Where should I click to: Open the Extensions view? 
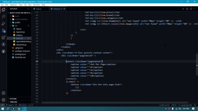(3, 37)
